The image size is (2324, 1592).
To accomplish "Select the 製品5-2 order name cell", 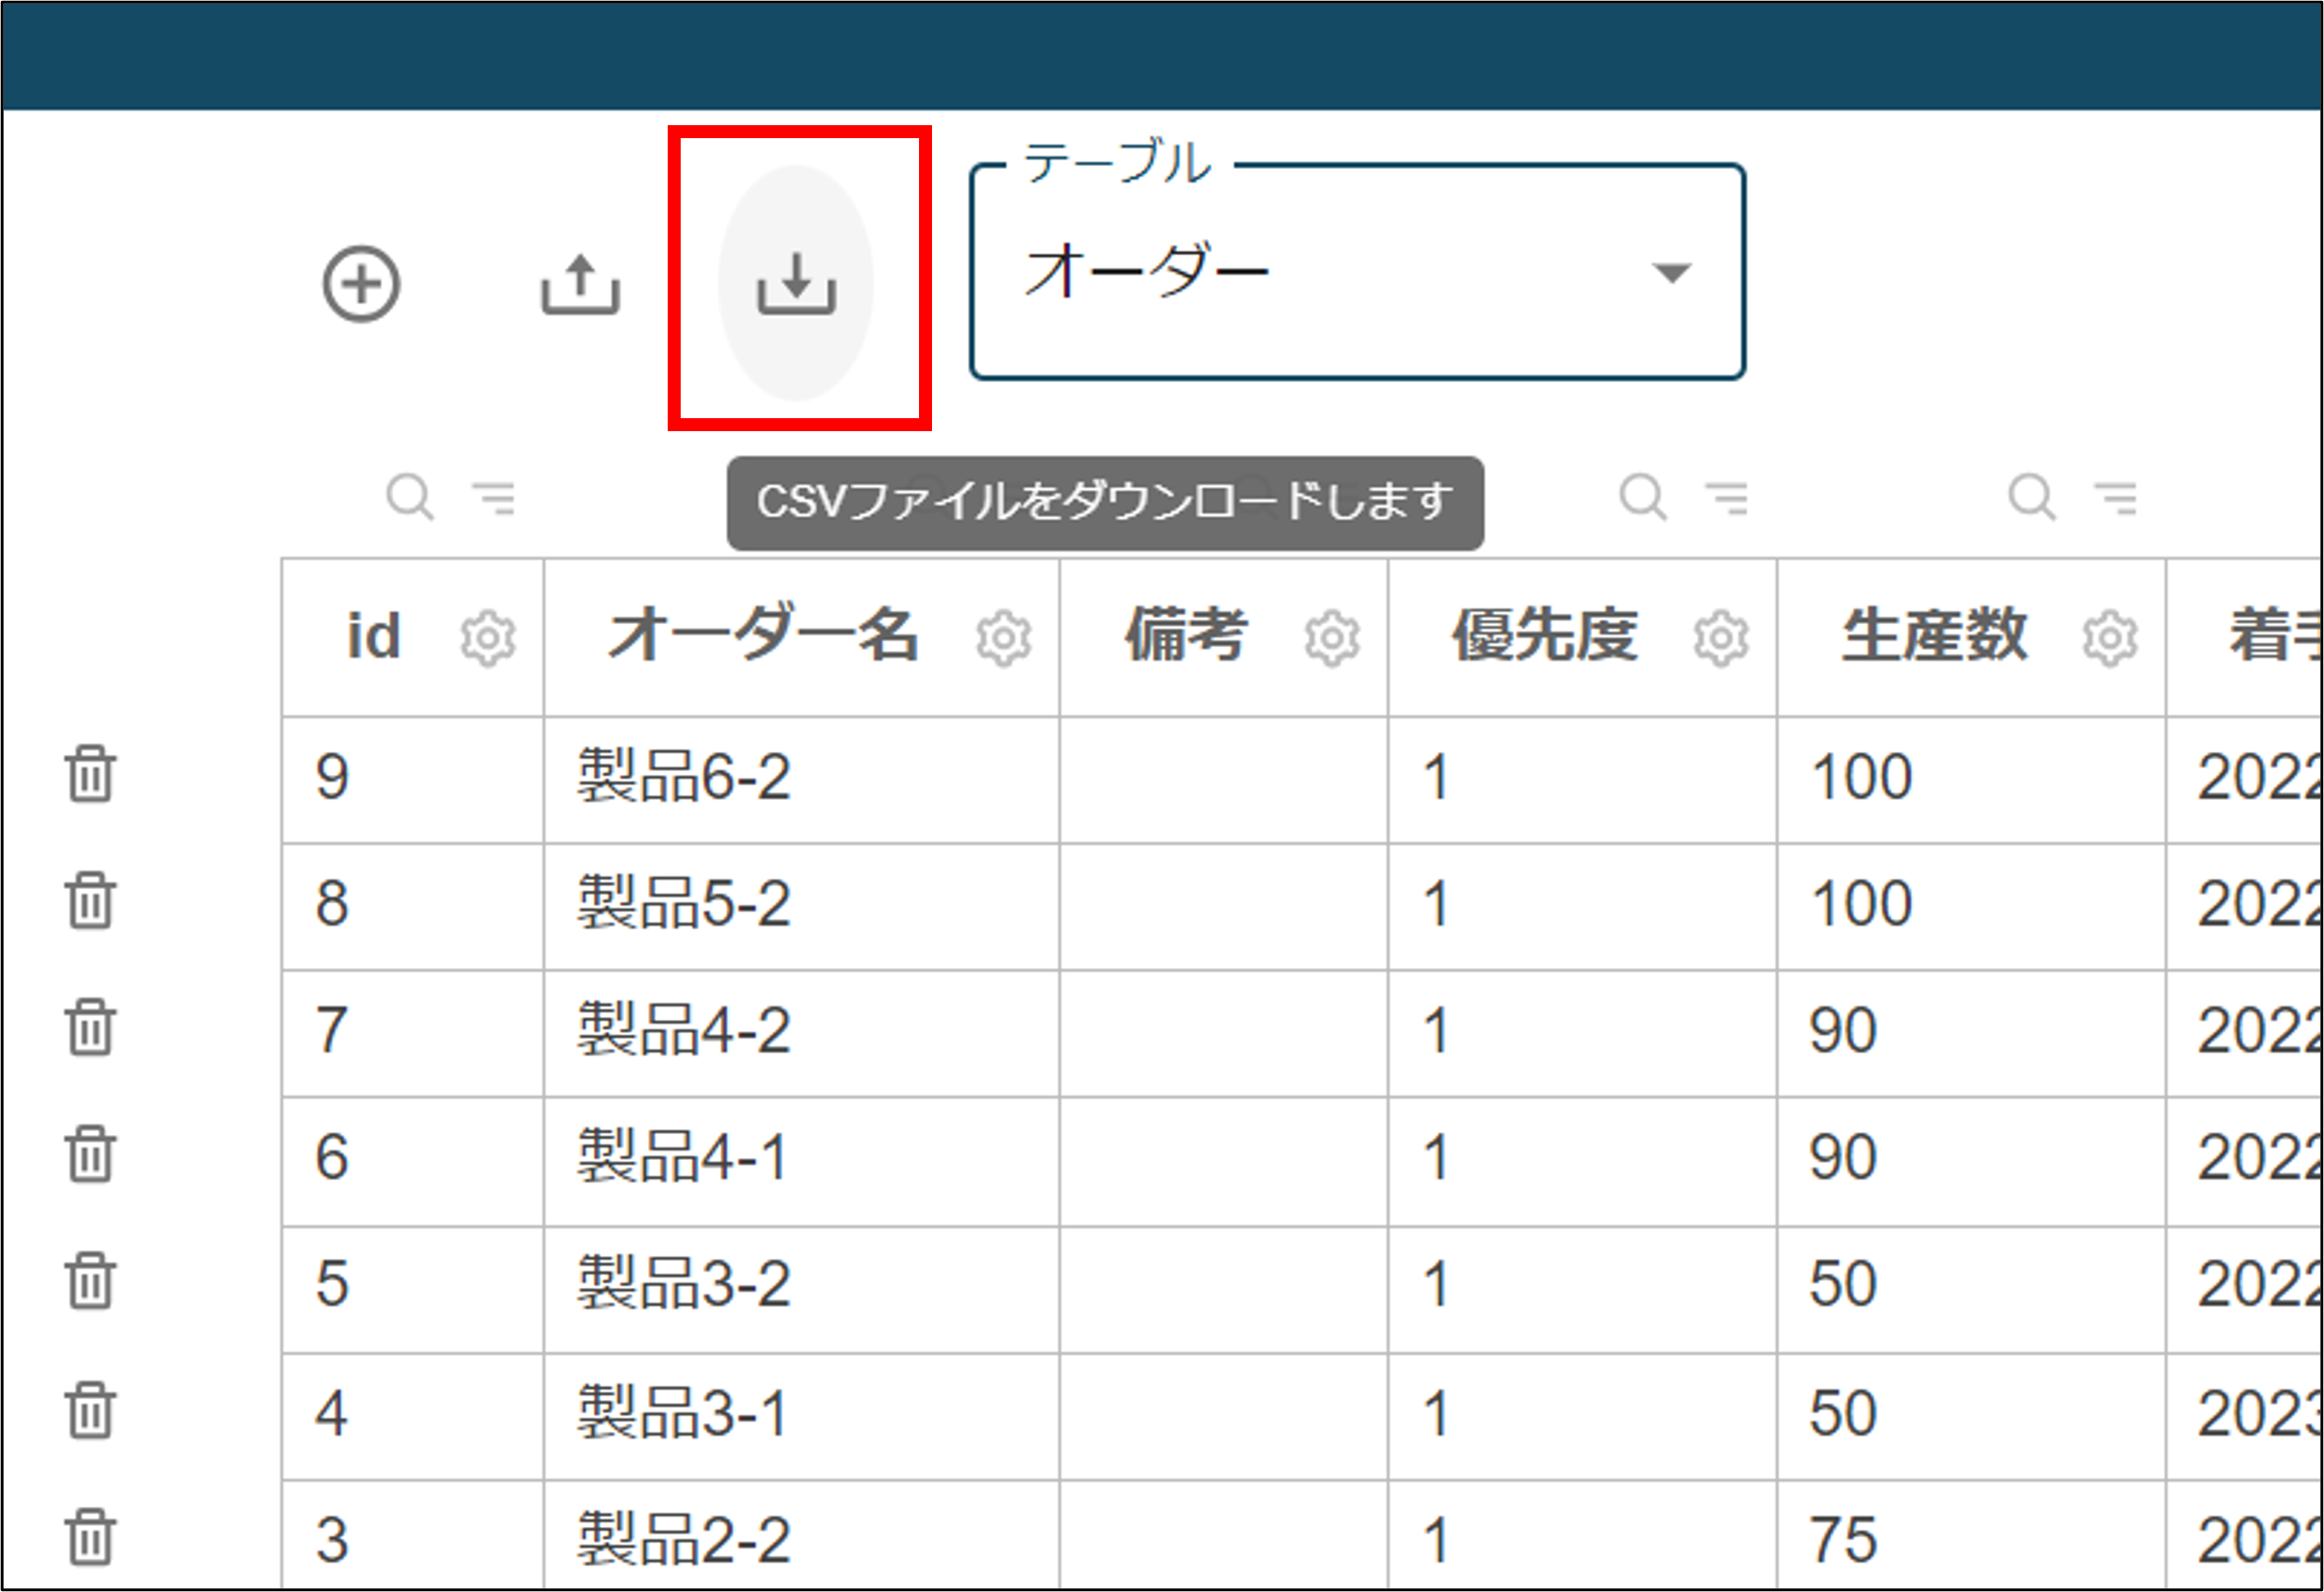I will [x=801, y=906].
